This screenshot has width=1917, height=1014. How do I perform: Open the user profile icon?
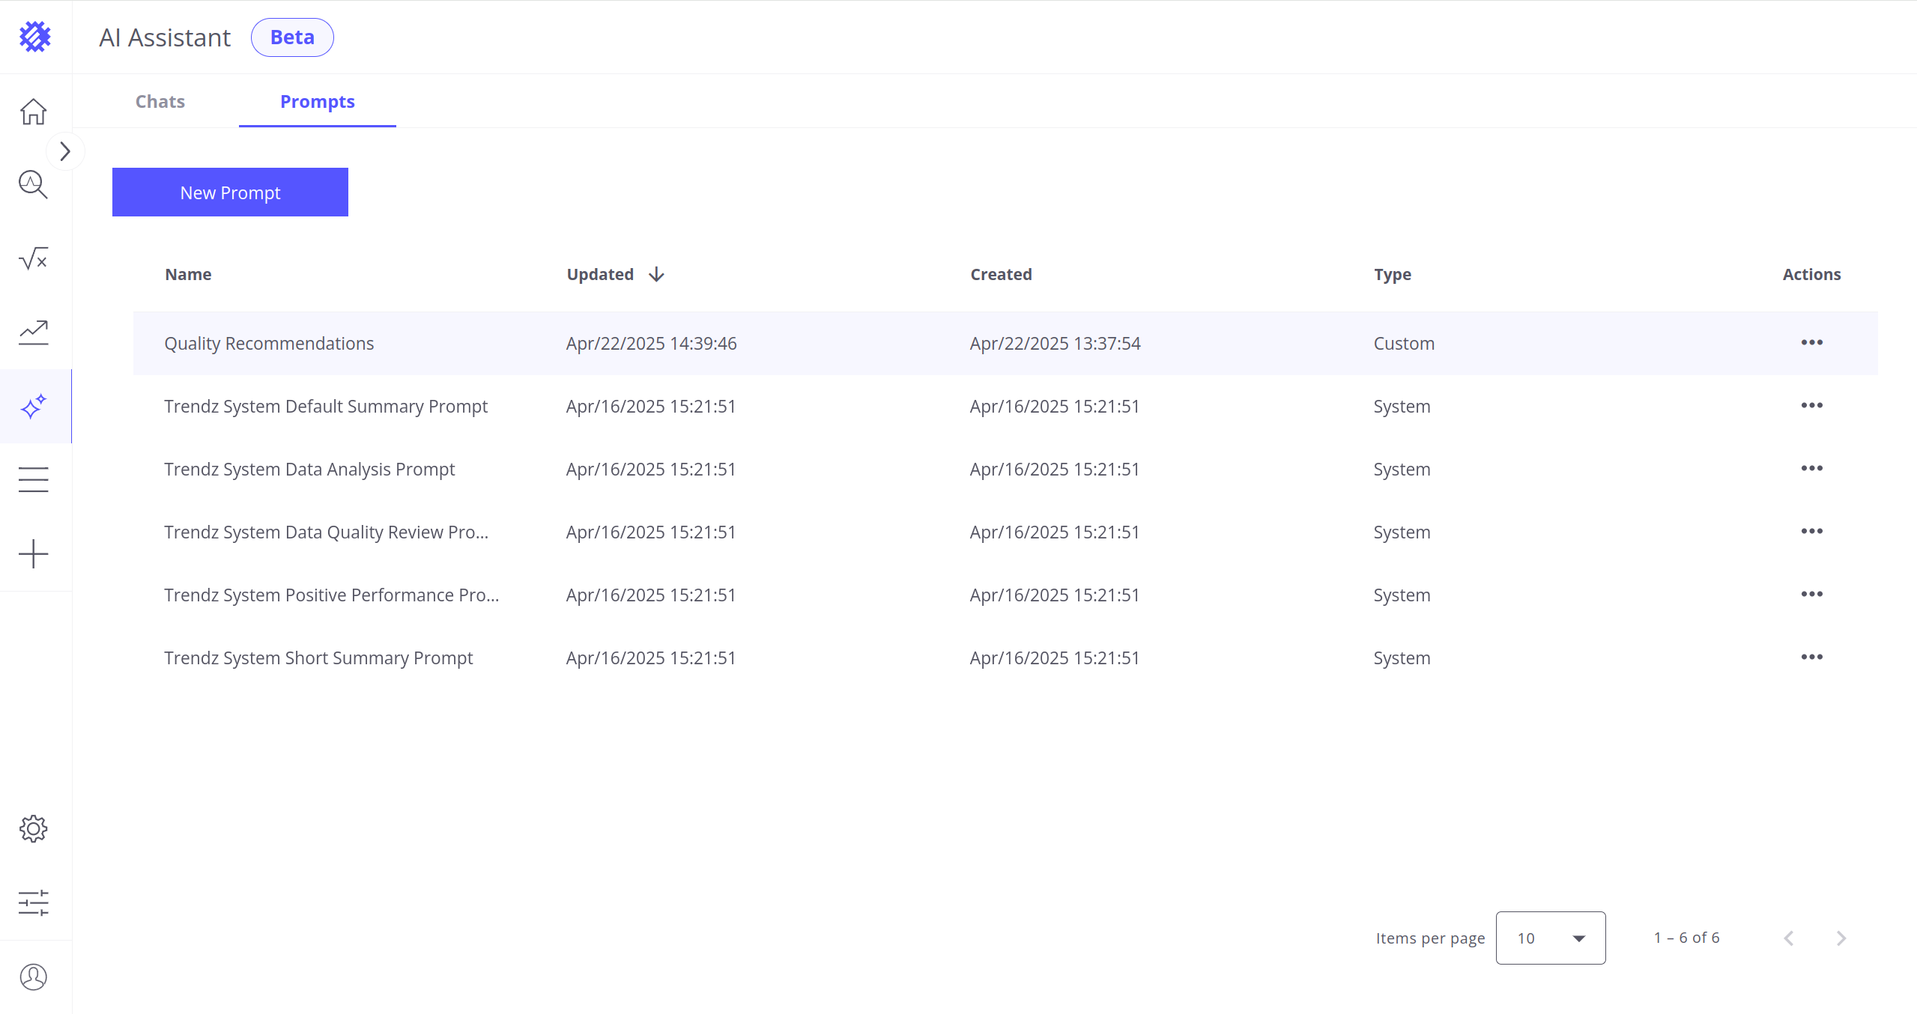coord(34,977)
